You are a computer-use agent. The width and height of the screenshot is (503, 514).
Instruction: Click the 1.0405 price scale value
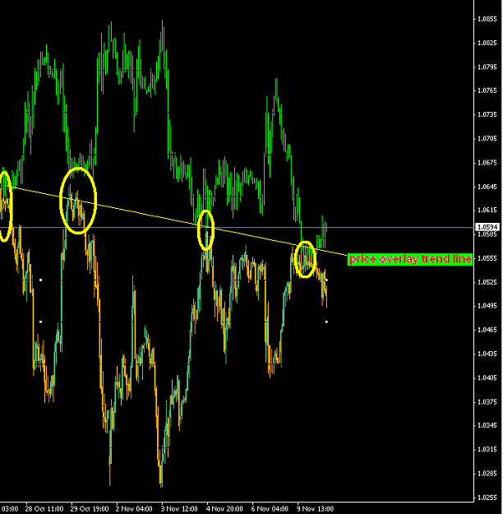(487, 377)
